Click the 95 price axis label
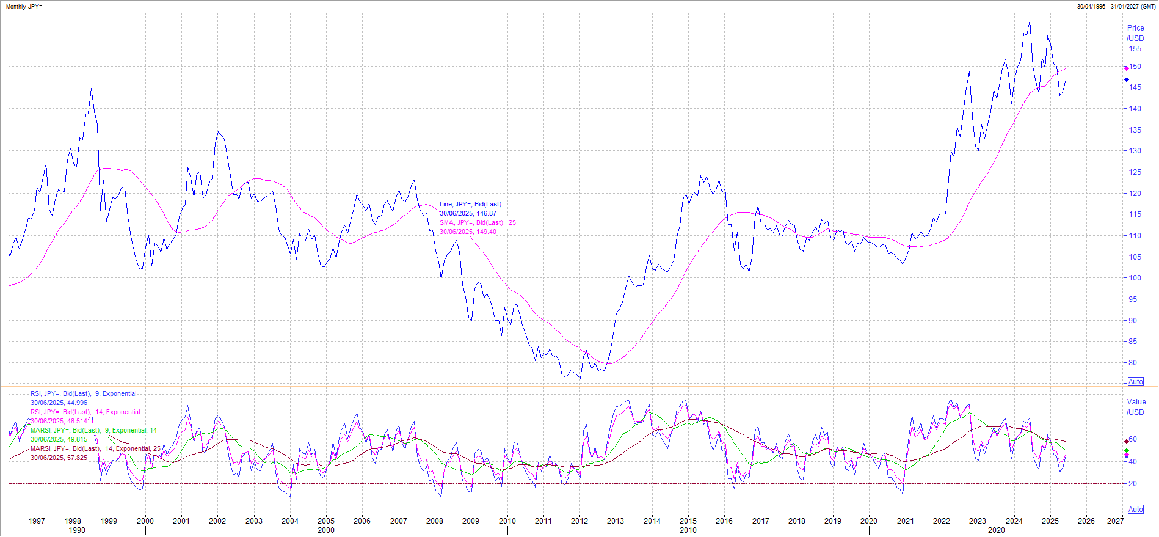 pyautogui.click(x=1133, y=299)
